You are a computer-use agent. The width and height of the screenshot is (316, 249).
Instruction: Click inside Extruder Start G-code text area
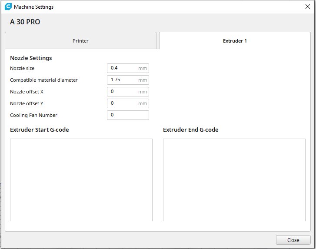point(81,180)
